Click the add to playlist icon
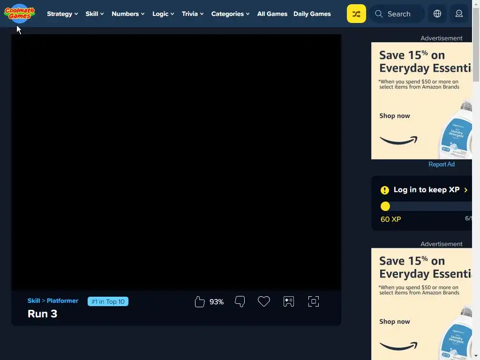 (x=289, y=301)
